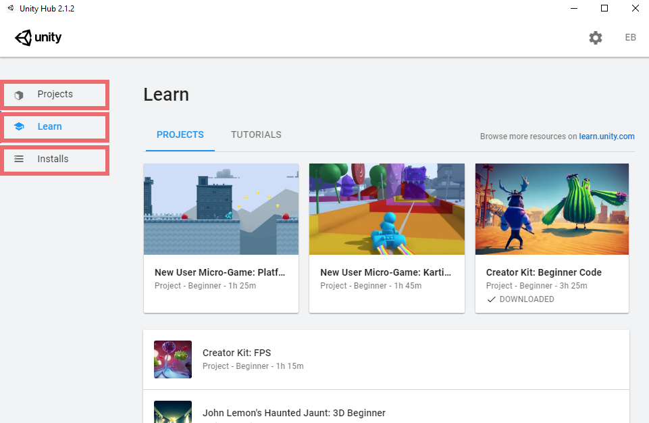Viewport: 649px width, 423px height.
Task: Switch to the TUTORIALS tab
Action: 256,134
